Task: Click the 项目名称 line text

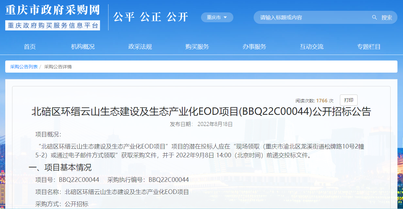Action: 112,192
